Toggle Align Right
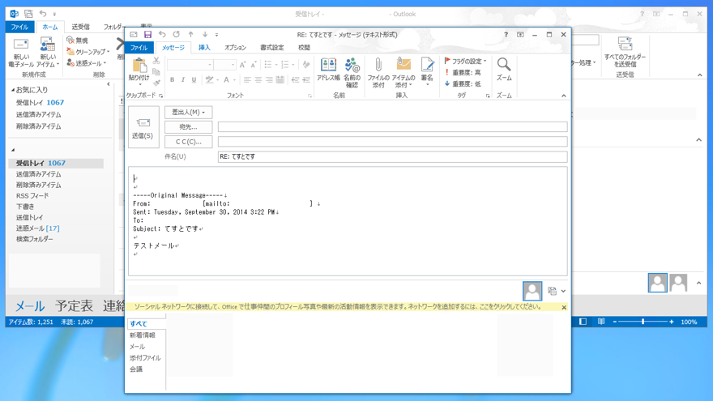This screenshot has width=713, height=401. [269, 80]
